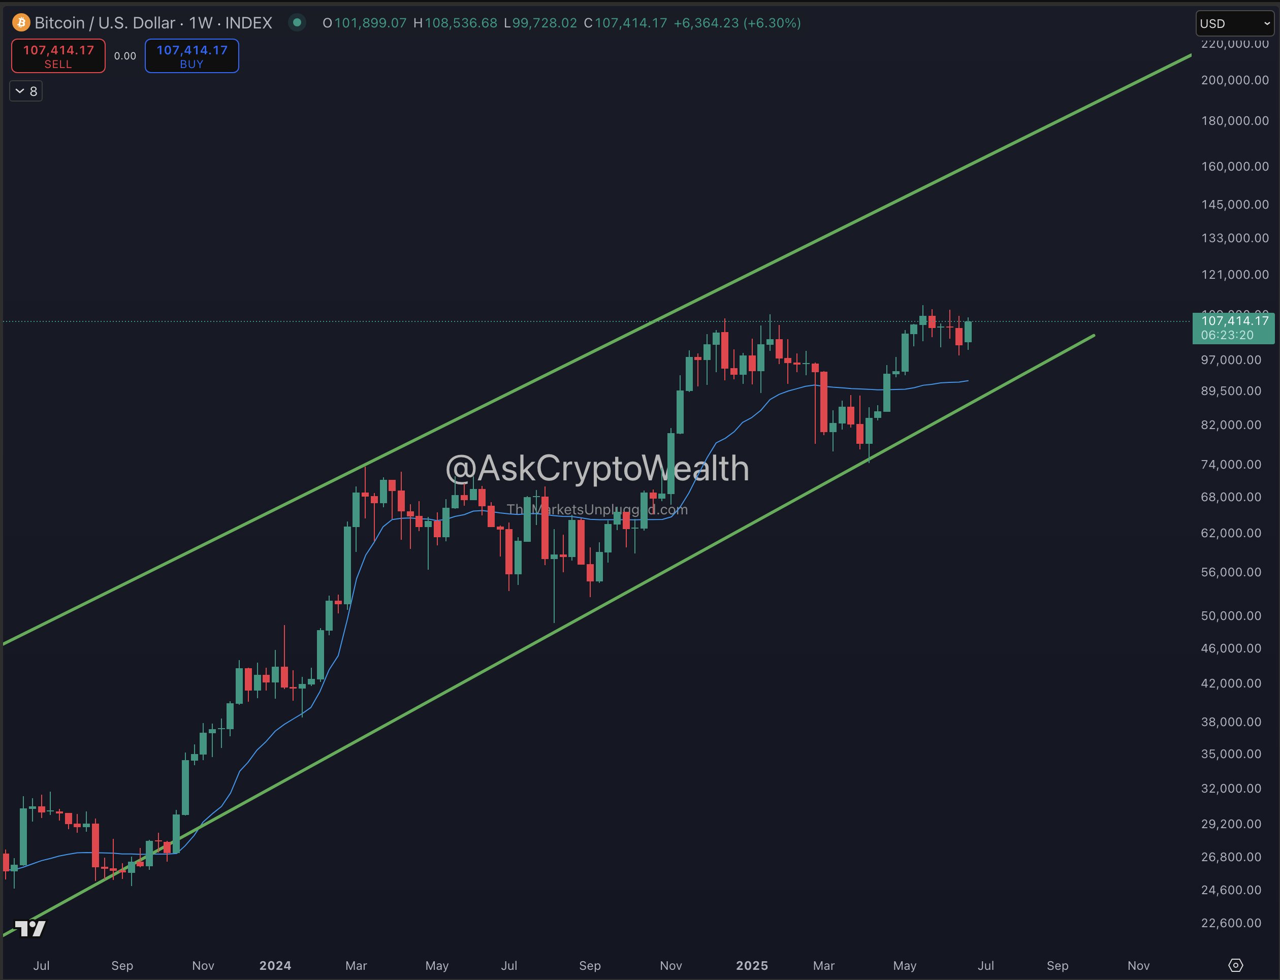This screenshot has height=980, width=1280.
Task: Click the spread value 0.00 between buttons
Action: click(125, 56)
